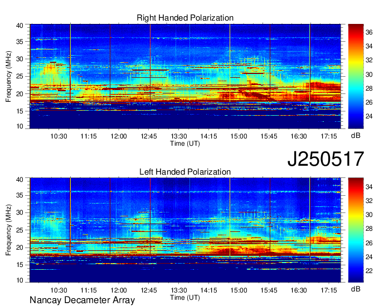Viewport: 379px width, 307px height.
Task: Click "Frequency (MHz)" axis label of Right Handed plot
Action: 8,76
